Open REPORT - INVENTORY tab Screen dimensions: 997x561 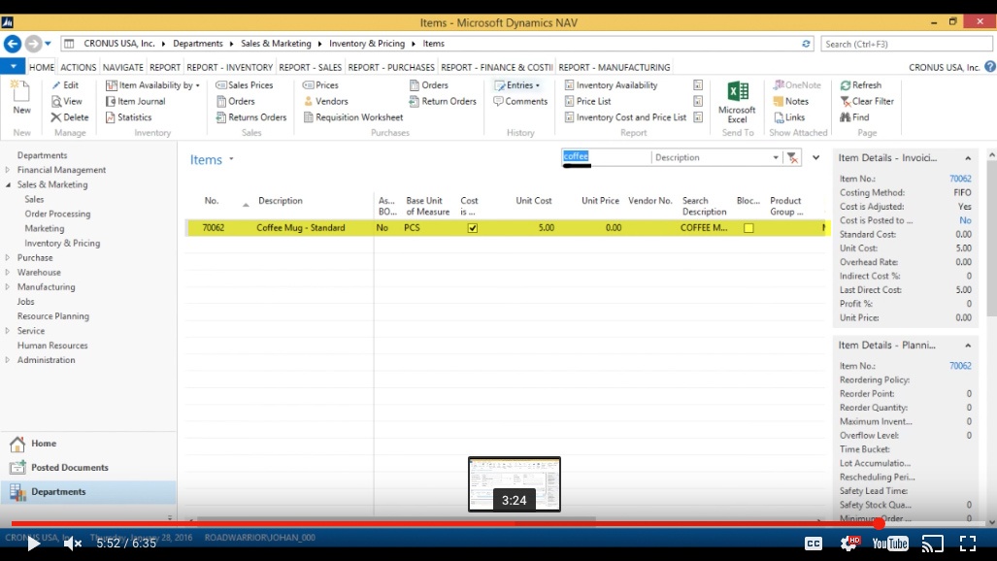229,67
